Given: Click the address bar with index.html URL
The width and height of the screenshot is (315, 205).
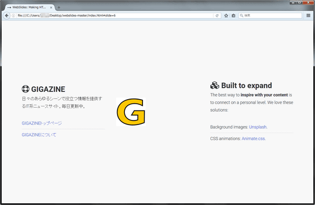Looking at the screenshot, I should pos(115,16).
